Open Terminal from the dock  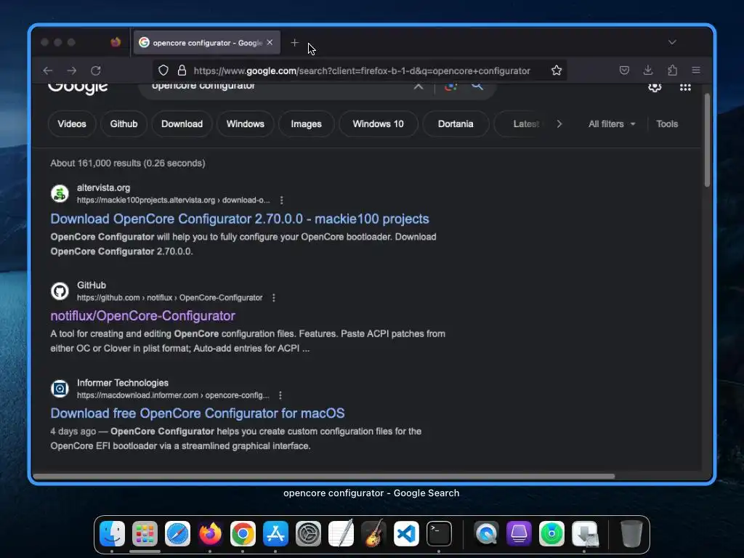[439, 534]
